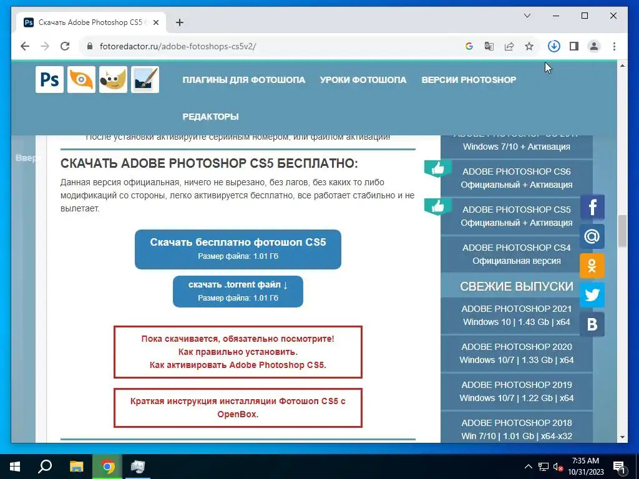The image size is (639, 479).
Task: Open the Chrome three-dot menu
Action: [x=614, y=46]
